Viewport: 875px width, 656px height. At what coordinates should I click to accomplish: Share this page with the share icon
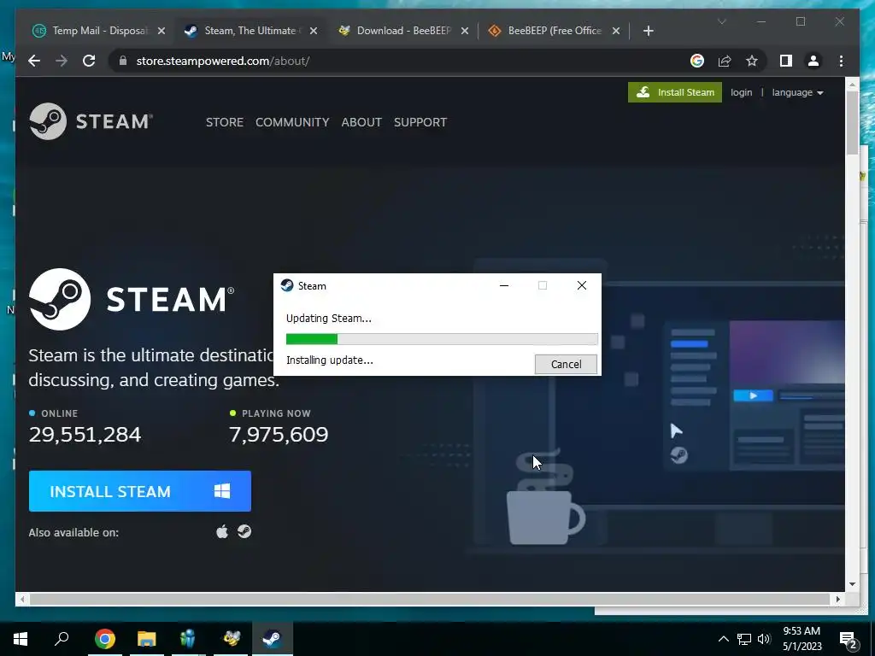725,61
